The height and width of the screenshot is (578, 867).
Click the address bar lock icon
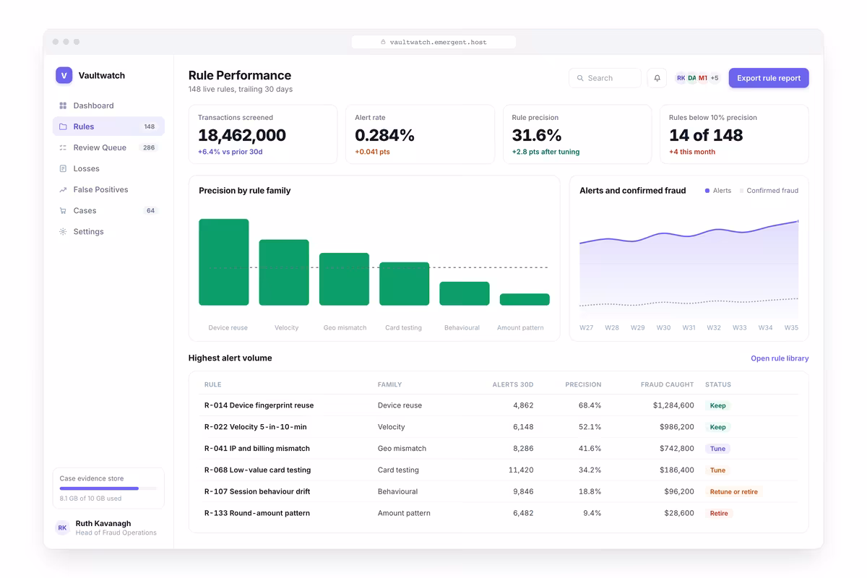(x=383, y=42)
